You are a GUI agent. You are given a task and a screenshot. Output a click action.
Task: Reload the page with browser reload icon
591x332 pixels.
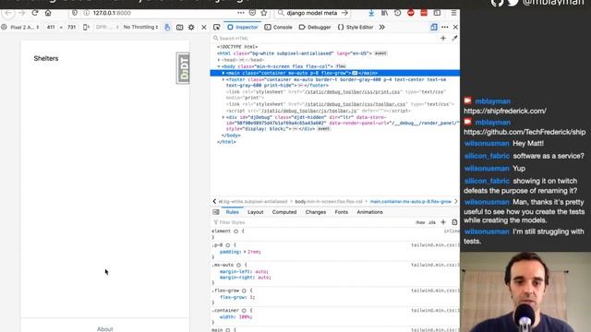35,13
